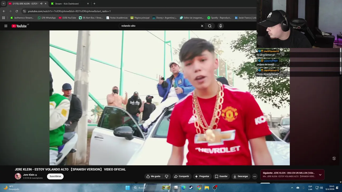Open the (328) YouTube bookmark

click(x=67, y=18)
